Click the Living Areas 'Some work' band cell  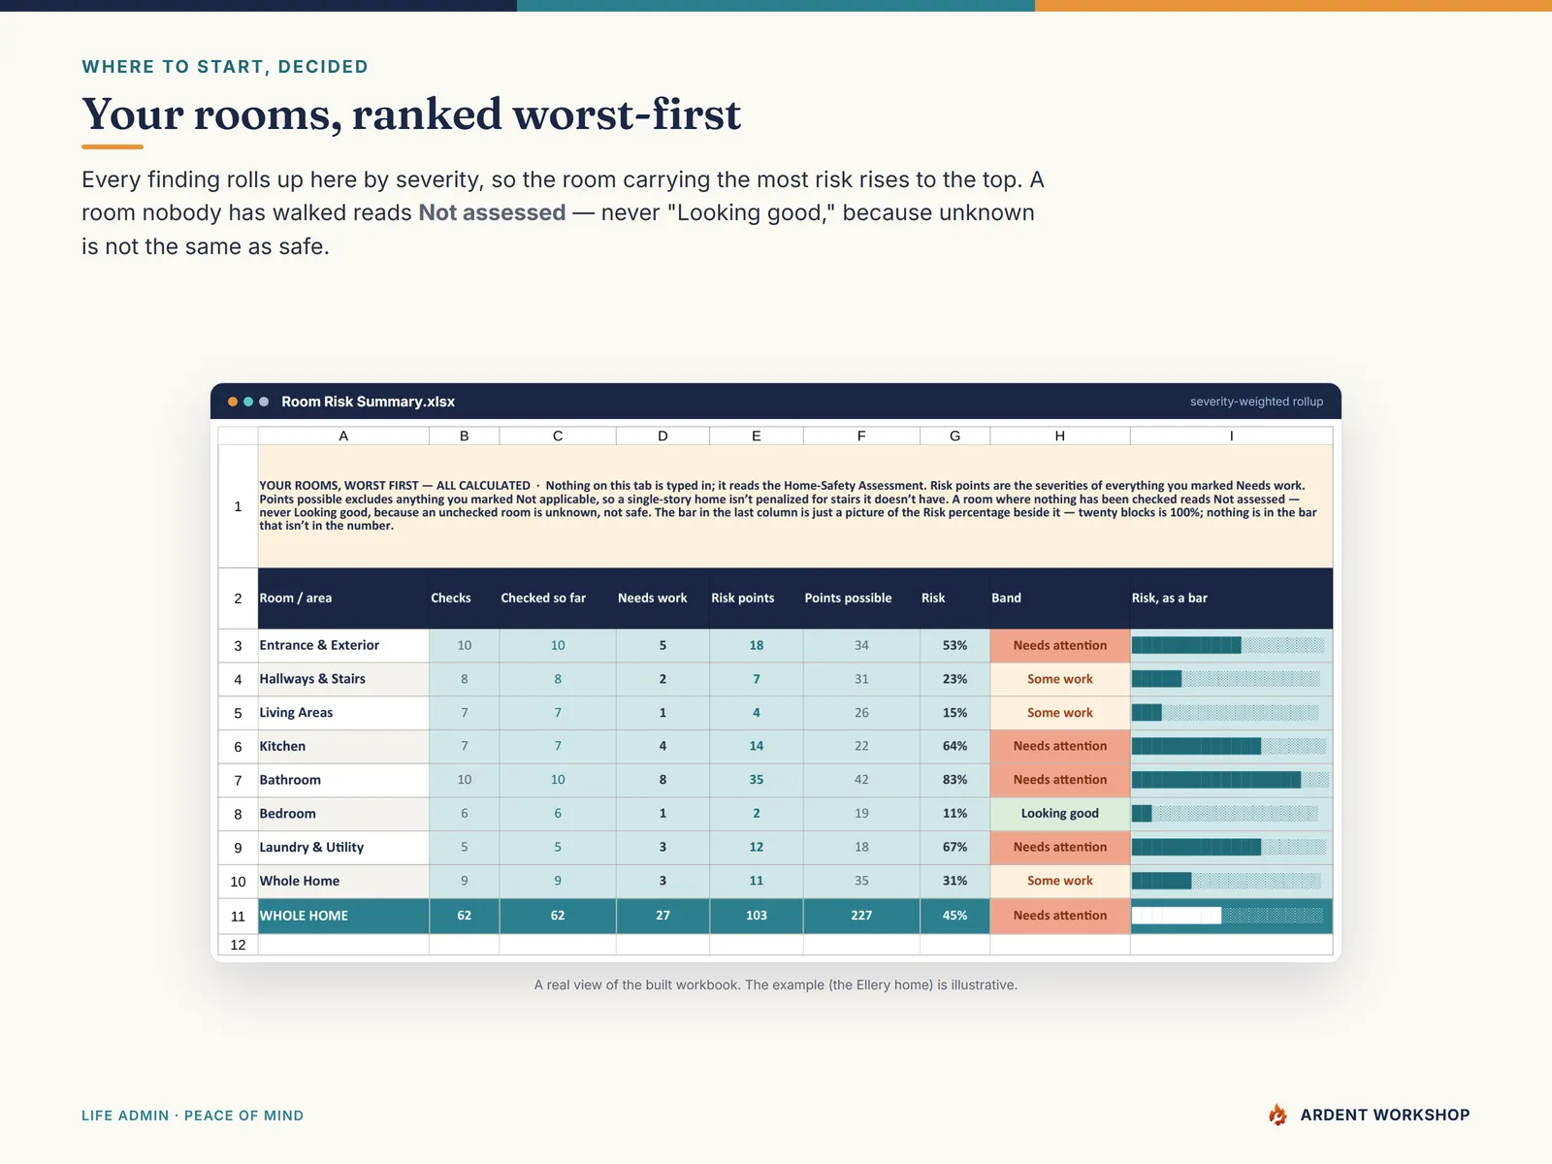pyautogui.click(x=1060, y=713)
